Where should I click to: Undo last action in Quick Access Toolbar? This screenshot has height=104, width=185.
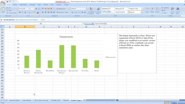tap(10, 1)
